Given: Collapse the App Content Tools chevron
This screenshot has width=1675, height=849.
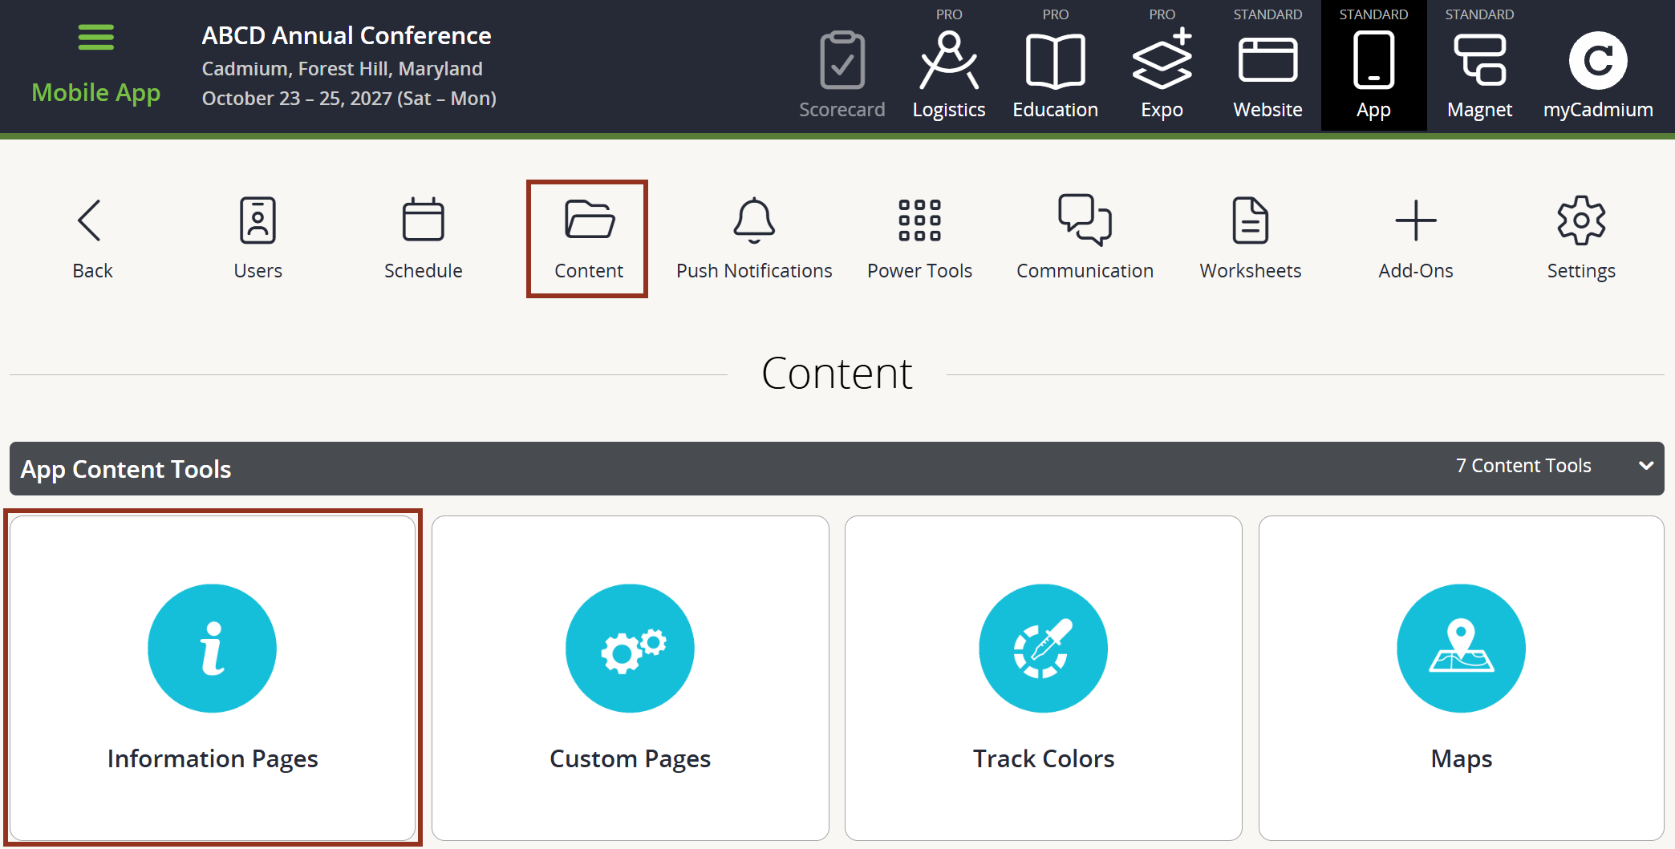Looking at the screenshot, I should pyautogui.click(x=1645, y=466).
